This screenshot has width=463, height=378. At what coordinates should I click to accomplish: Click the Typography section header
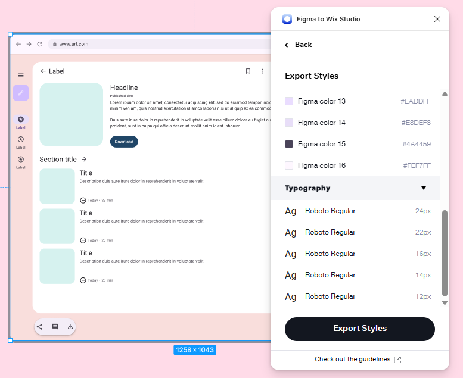click(355, 188)
